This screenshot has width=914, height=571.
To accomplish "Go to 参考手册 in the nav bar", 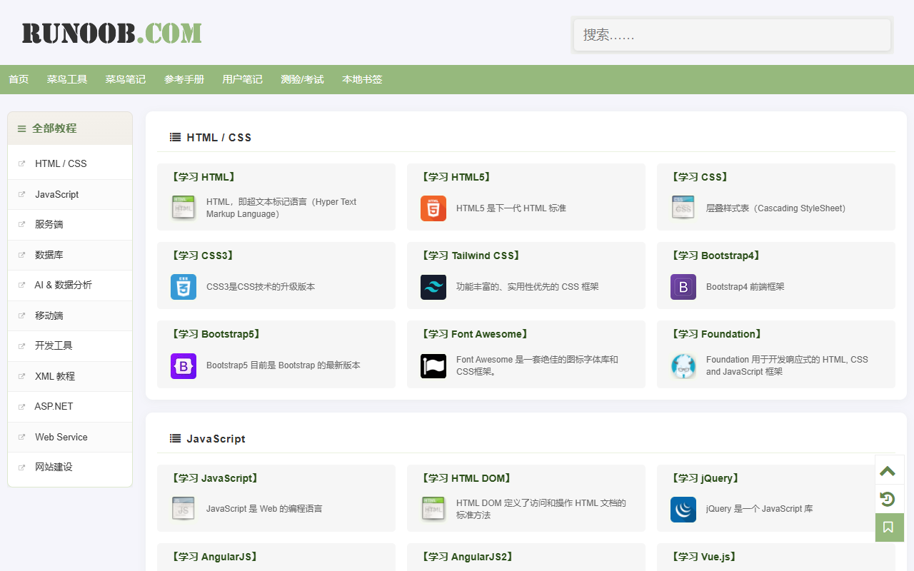I will point(184,79).
